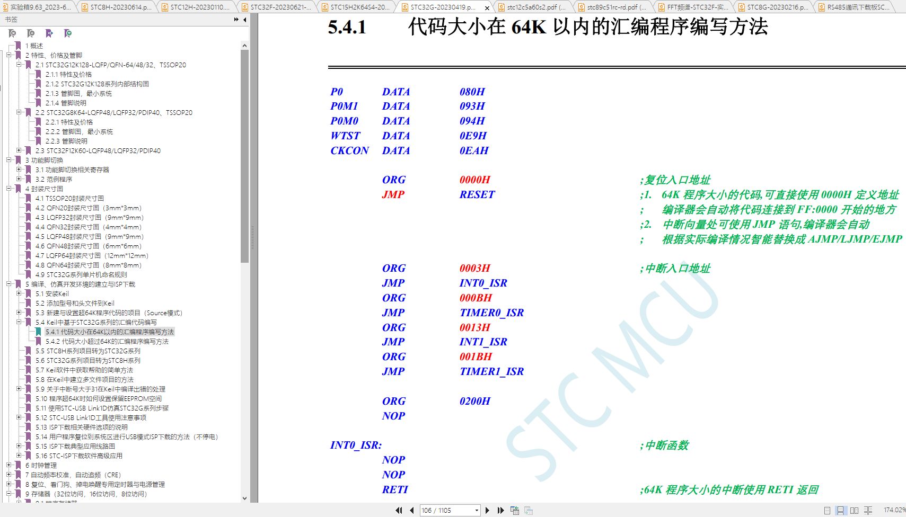906x517 pixels.
Task: Expand the 2.3 STC32F12K60 bookmark node
Action: tap(19, 150)
